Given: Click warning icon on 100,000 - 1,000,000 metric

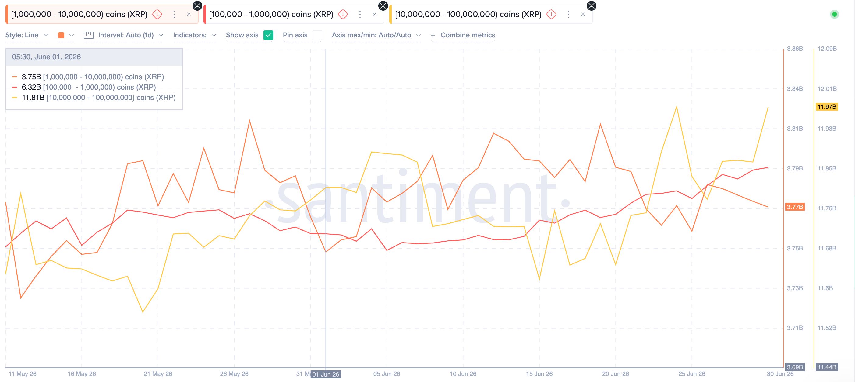Looking at the screenshot, I should point(343,14).
